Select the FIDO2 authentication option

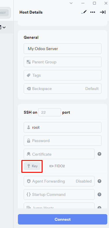[57, 166]
